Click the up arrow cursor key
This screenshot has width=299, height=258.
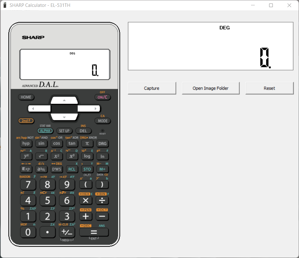pos(64,100)
